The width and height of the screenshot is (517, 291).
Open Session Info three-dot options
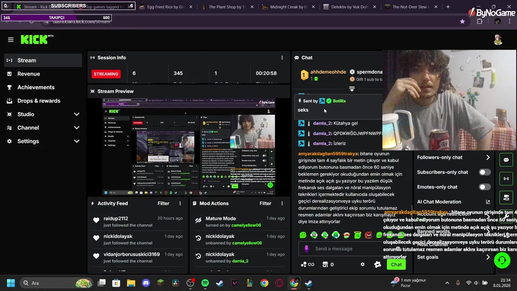coord(282,58)
